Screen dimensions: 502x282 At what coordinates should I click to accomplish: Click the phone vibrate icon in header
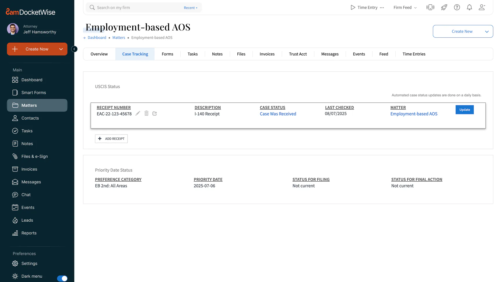[x=430, y=8]
